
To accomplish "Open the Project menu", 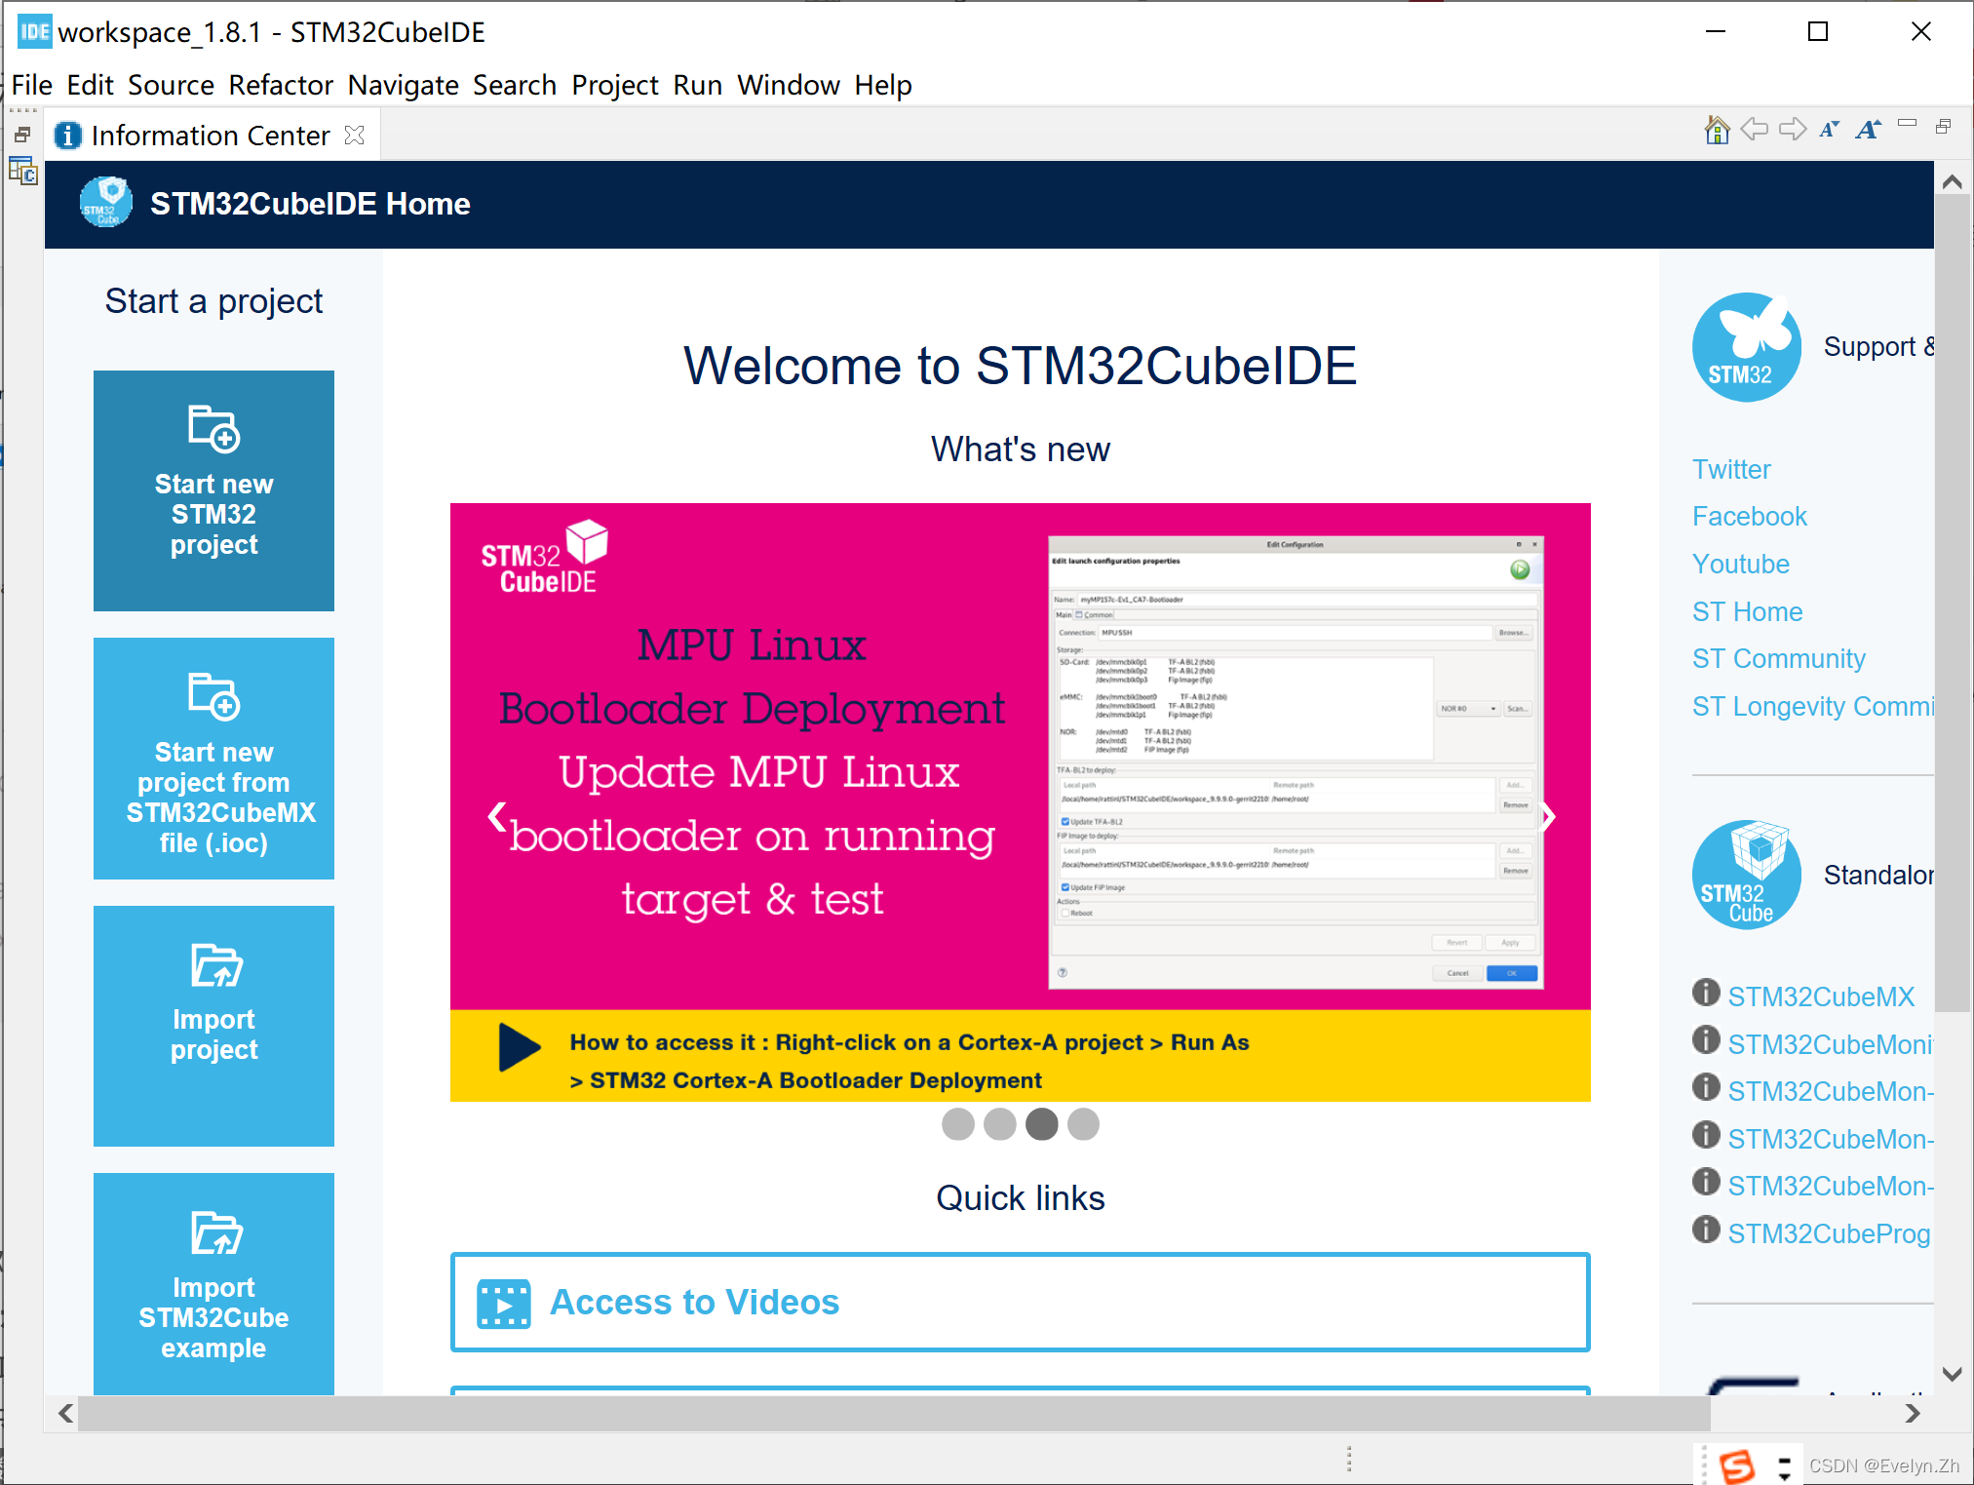I will click(615, 85).
